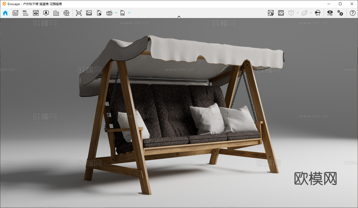Open General Settings gears icon

340,13
